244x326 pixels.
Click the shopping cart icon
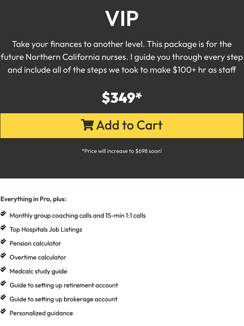click(x=87, y=125)
